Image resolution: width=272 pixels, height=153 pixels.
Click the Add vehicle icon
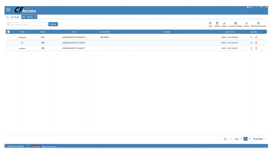pos(210,23)
